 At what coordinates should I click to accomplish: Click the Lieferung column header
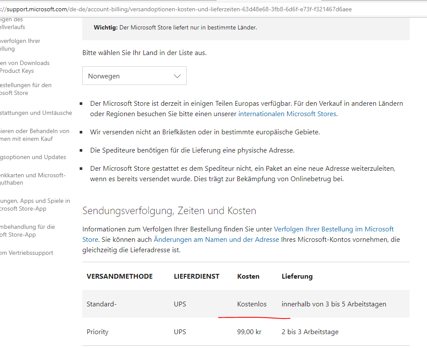tap(297, 276)
